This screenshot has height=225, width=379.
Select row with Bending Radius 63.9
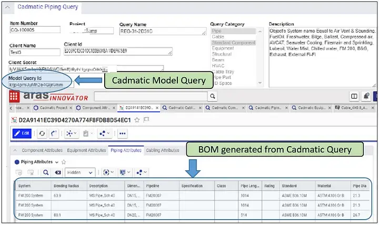(x=193, y=196)
